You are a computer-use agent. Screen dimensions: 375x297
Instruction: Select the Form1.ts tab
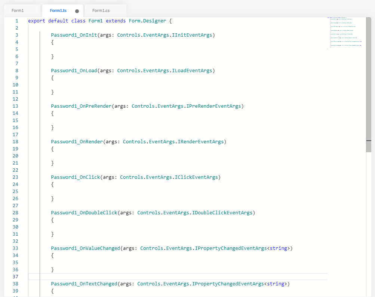(x=58, y=10)
